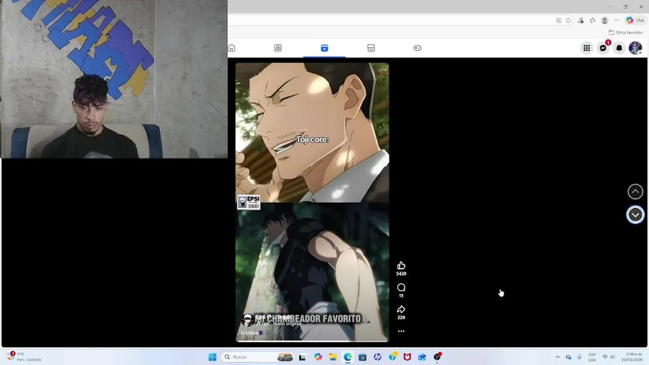Launch Copilot from the taskbar
649x365 pixels.
click(x=318, y=357)
